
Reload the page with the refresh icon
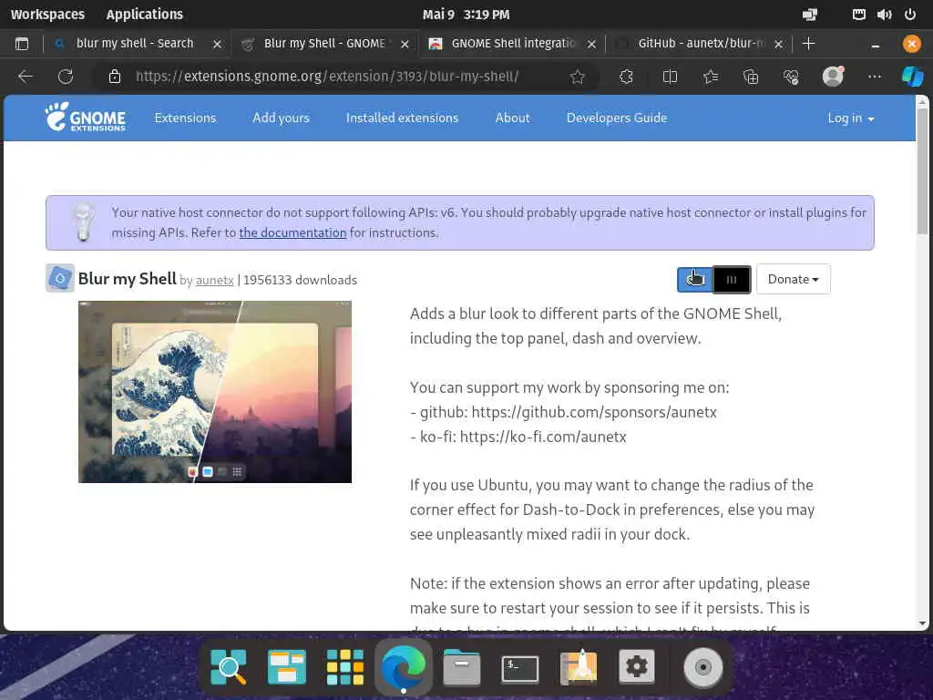pos(66,77)
